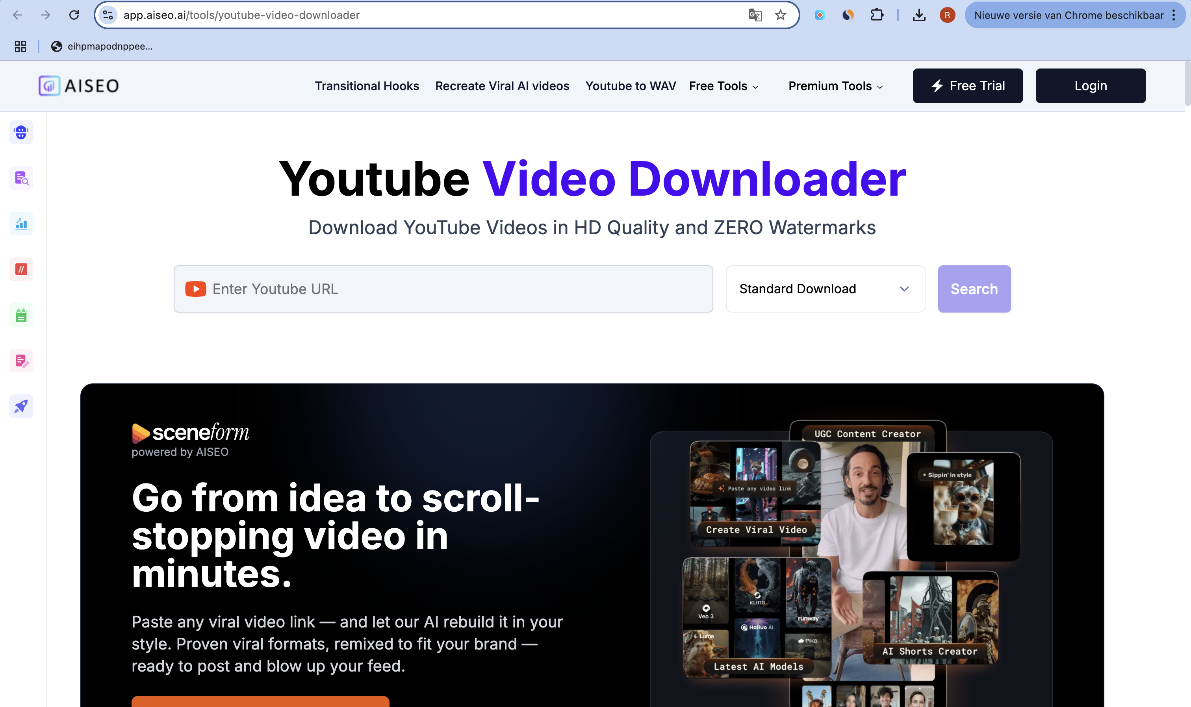Open the document search sidebar icon
The width and height of the screenshot is (1191, 707).
tap(21, 178)
